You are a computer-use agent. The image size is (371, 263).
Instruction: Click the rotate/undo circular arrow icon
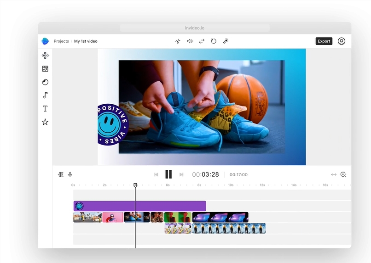214,41
